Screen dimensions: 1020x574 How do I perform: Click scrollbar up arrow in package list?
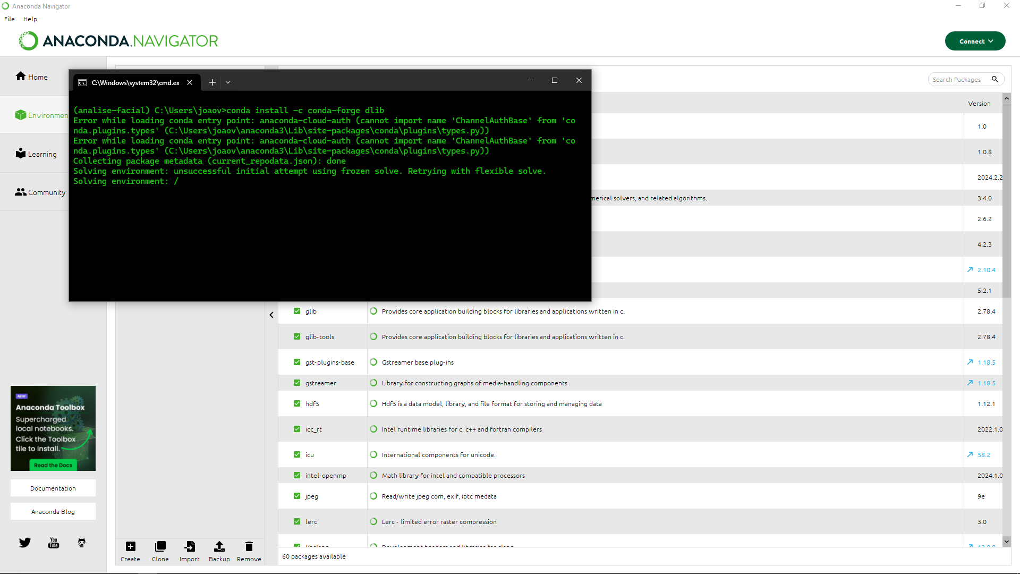coord(1006,98)
